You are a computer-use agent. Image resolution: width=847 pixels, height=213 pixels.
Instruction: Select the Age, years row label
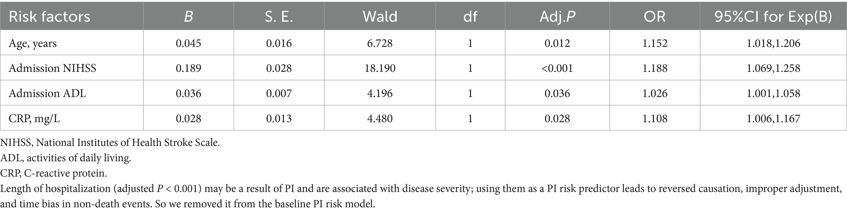(x=33, y=43)
